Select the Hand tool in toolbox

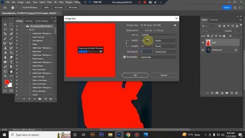(x=11, y=72)
